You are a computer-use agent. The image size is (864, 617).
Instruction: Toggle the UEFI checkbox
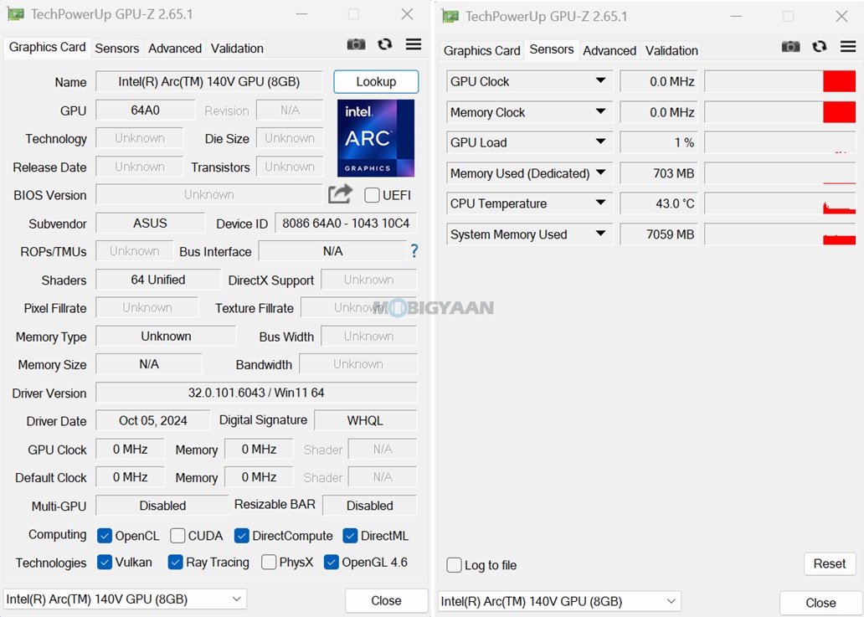pos(372,195)
